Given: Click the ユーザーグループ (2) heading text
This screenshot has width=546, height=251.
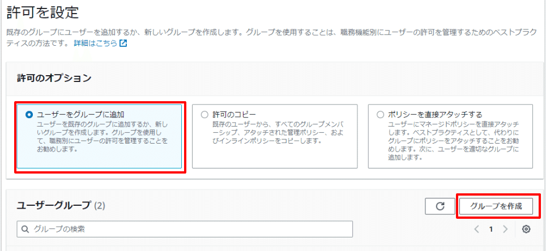Looking at the screenshot, I should pyautogui.click(x=61, y=206).
